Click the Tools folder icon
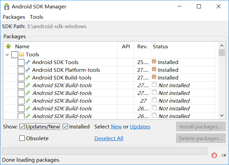Screen dimensions: 229x165 (21, 54)
